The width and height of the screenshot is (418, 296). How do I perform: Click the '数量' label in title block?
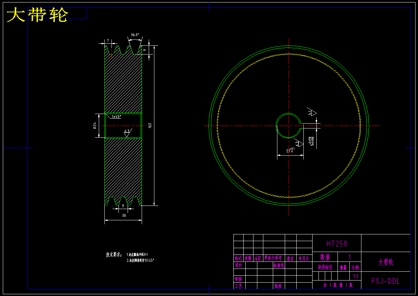point(325,257)
